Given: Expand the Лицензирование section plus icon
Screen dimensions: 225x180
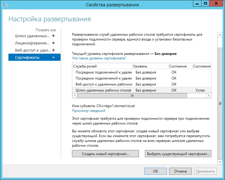Looking at the screenshot, I should [53, 43].
